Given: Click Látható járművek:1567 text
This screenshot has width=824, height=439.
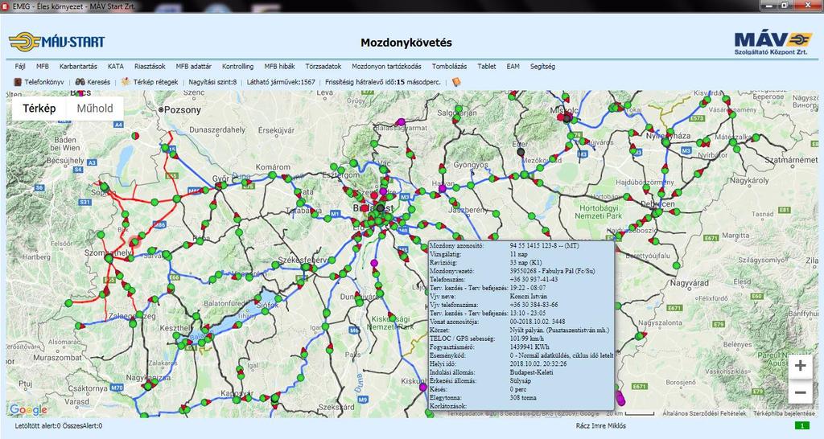Looking at the screenshot, I should coord(281,83).
